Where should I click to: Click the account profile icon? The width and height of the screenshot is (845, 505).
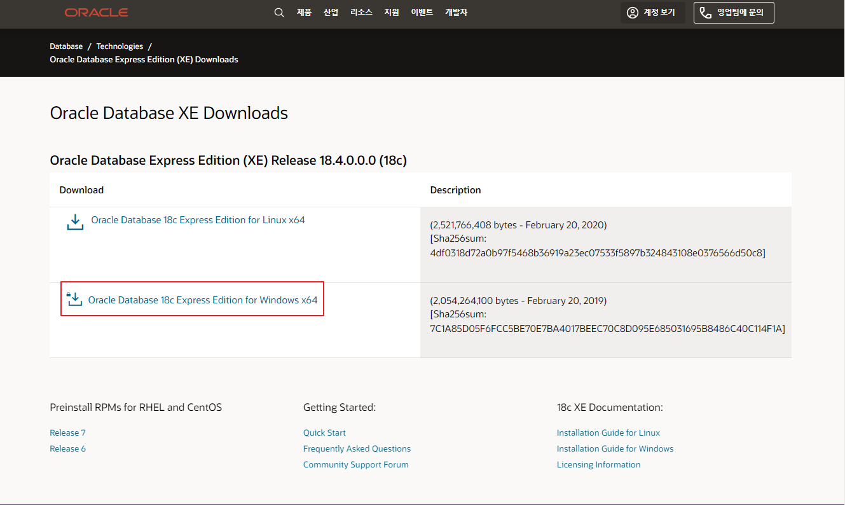pos(632,13)
